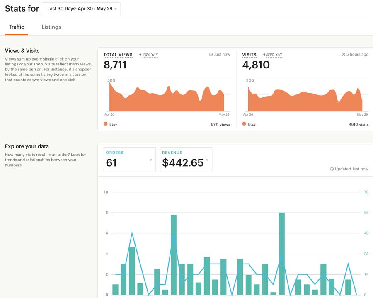Click the clock icon near Updated Just now

coord(332,169)
